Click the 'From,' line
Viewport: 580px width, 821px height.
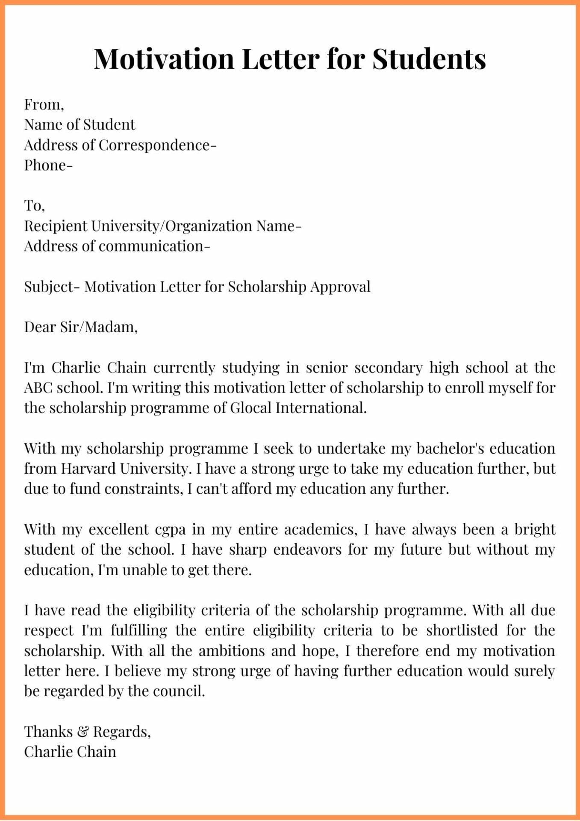[44, 104]
